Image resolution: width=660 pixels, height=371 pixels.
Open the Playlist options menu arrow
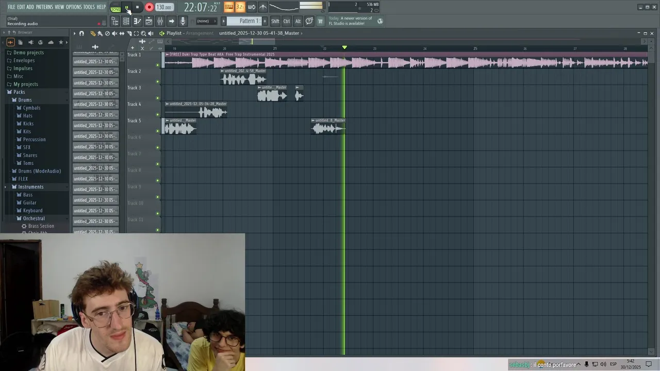point(74,33)
